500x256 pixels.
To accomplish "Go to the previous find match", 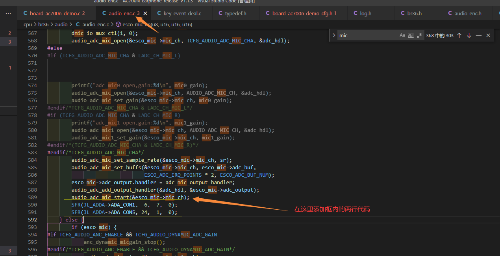I will coord(459,35).
